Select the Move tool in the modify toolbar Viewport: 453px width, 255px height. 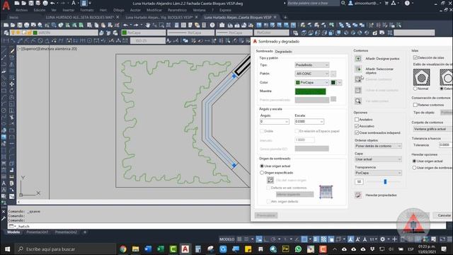(11, 84)
